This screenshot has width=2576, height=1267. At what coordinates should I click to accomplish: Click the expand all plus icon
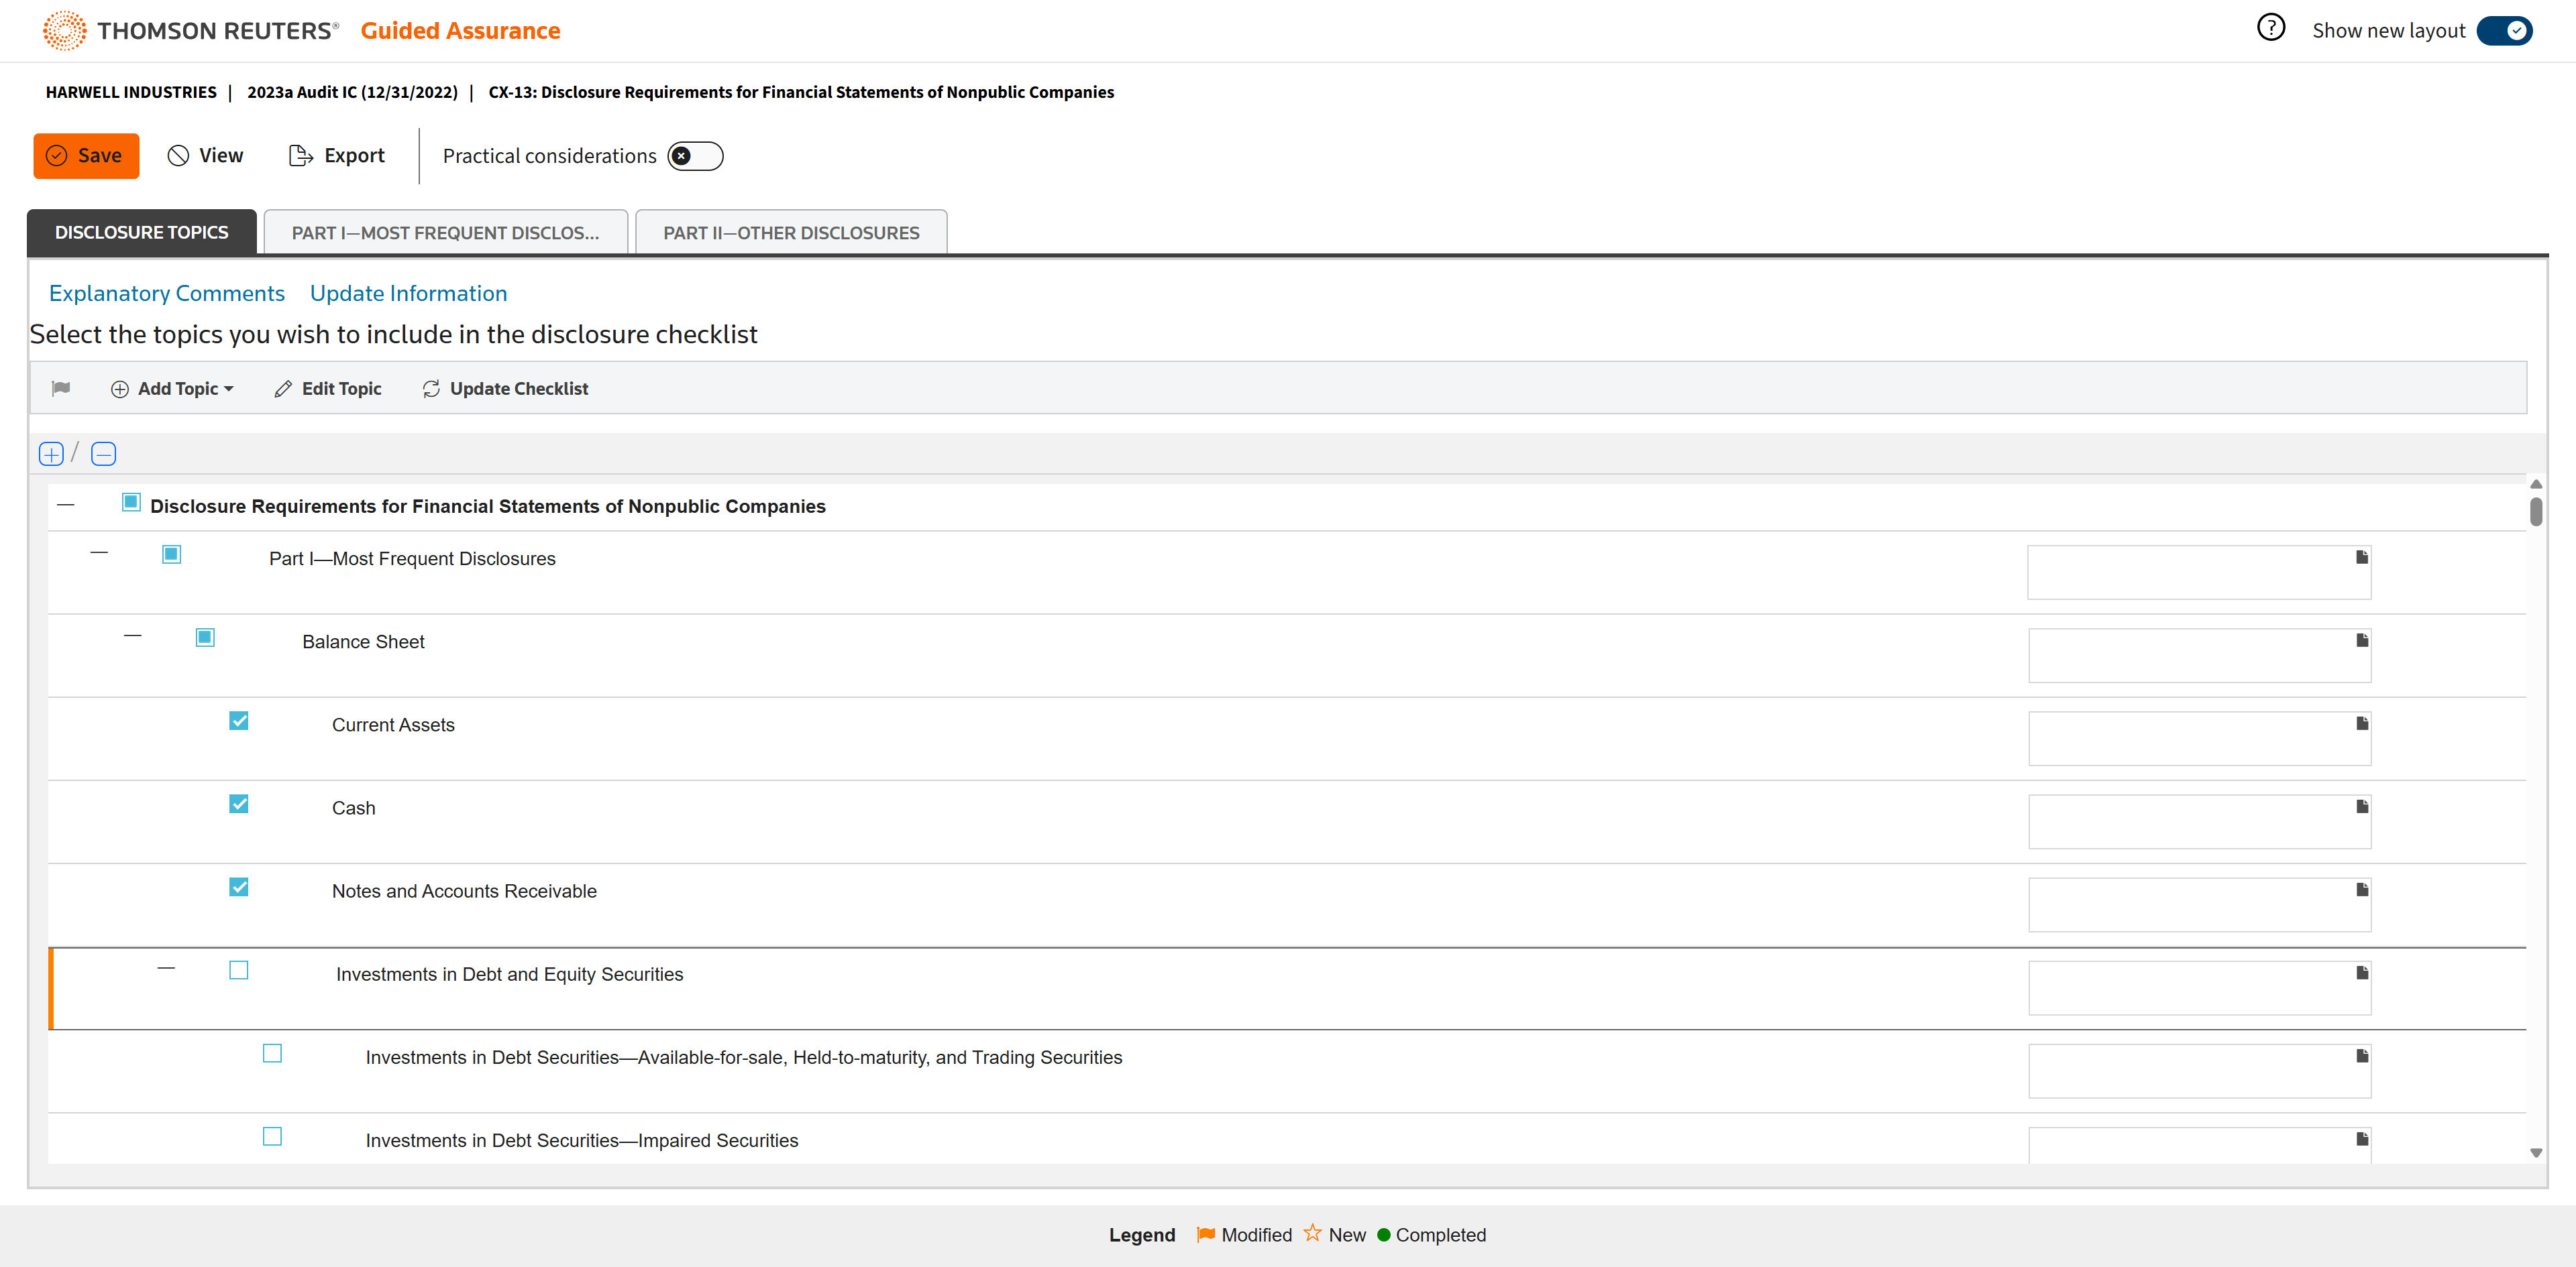point(51,455)
